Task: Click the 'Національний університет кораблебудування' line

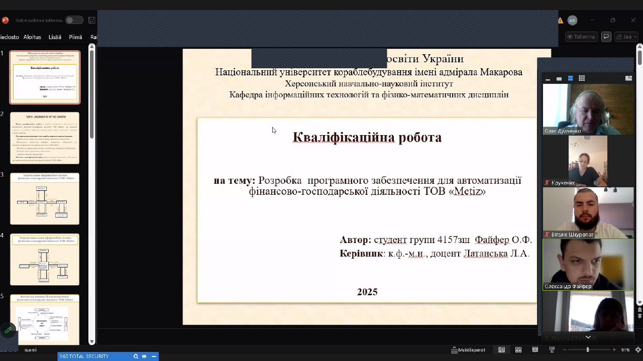Action: coord(369,72)
